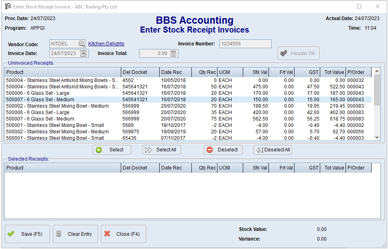388x249 pixels.
Task: Save the entry with Save (F5)
Action: [x=27, y=234]
